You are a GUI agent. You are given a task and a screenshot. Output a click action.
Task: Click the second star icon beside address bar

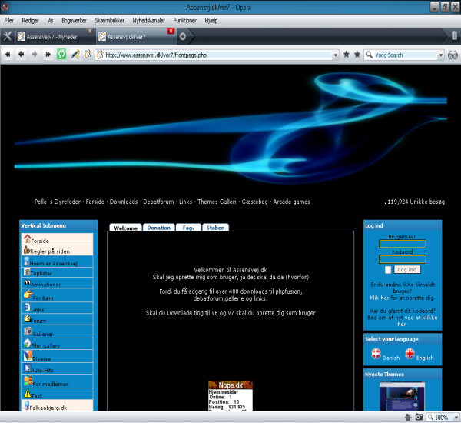pyautogui.click(x=357, y=54)
